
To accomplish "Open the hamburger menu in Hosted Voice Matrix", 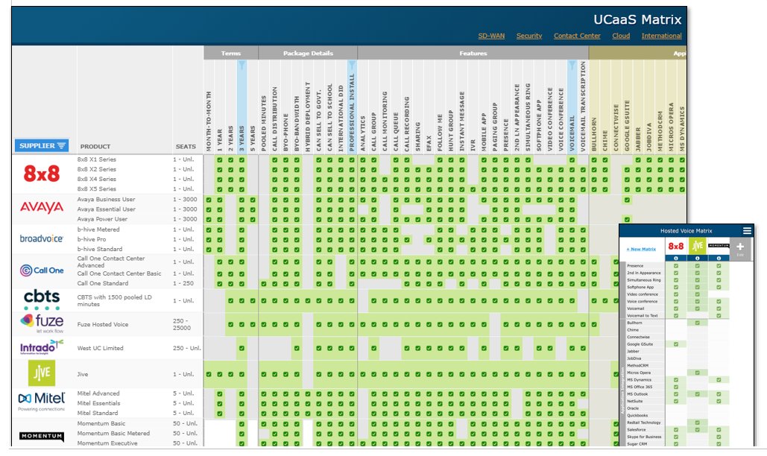I will pos(746,231).
